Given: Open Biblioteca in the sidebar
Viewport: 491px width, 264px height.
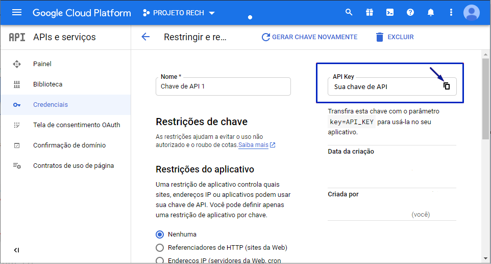Looking at the screenshot, I should [66, 84].
